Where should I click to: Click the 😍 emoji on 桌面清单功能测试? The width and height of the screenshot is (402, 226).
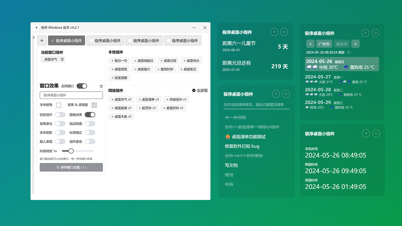(x=228, y=137)
